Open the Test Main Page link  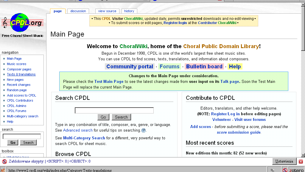point(109,82)
